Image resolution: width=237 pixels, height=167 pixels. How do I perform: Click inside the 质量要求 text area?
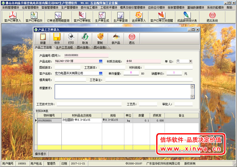(122, 92)
